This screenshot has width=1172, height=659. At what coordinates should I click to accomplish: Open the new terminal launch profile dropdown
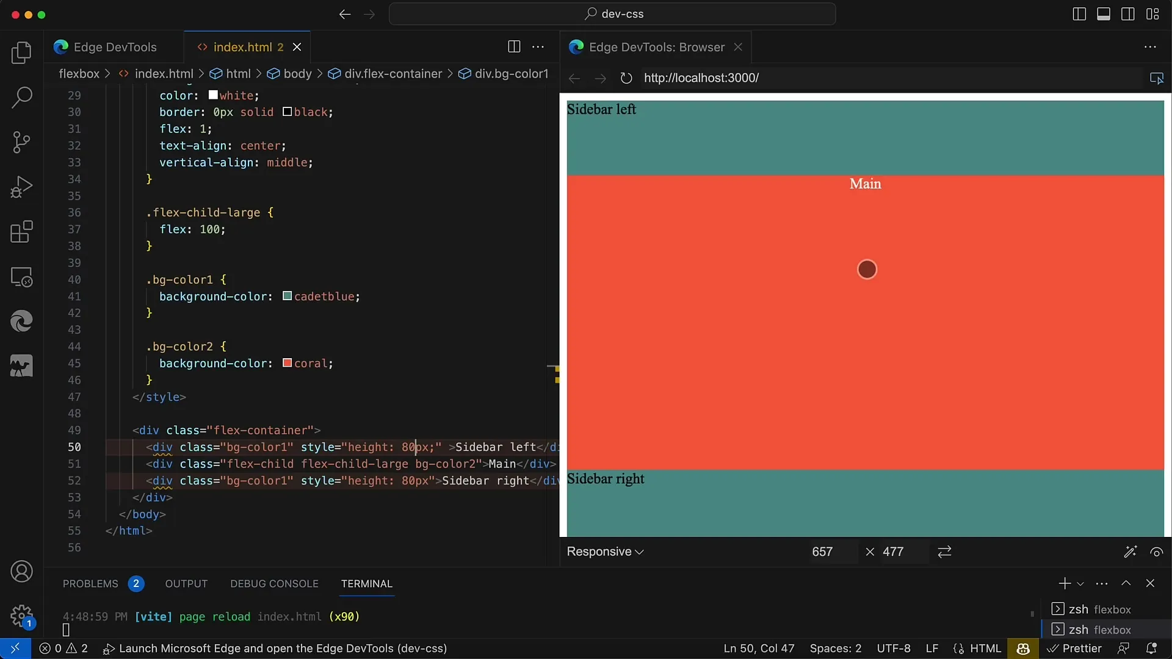tap(1080, 584)
